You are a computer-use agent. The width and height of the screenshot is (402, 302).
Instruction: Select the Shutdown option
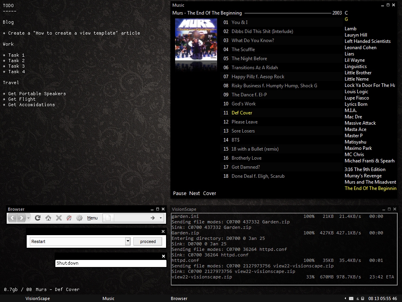111,263
